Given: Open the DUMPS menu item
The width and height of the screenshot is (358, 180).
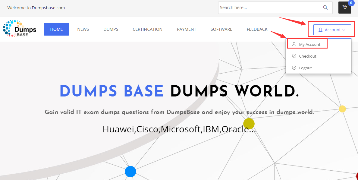Looking at the screenshot, I should (111, 29).
